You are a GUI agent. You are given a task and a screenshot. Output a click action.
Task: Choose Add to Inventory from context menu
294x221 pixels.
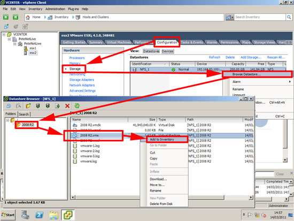pyautogui.click(x=167, y=140)
